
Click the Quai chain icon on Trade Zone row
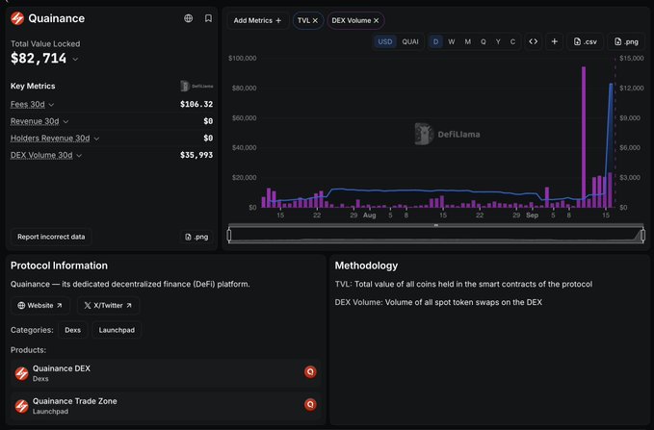coord(310,404)
